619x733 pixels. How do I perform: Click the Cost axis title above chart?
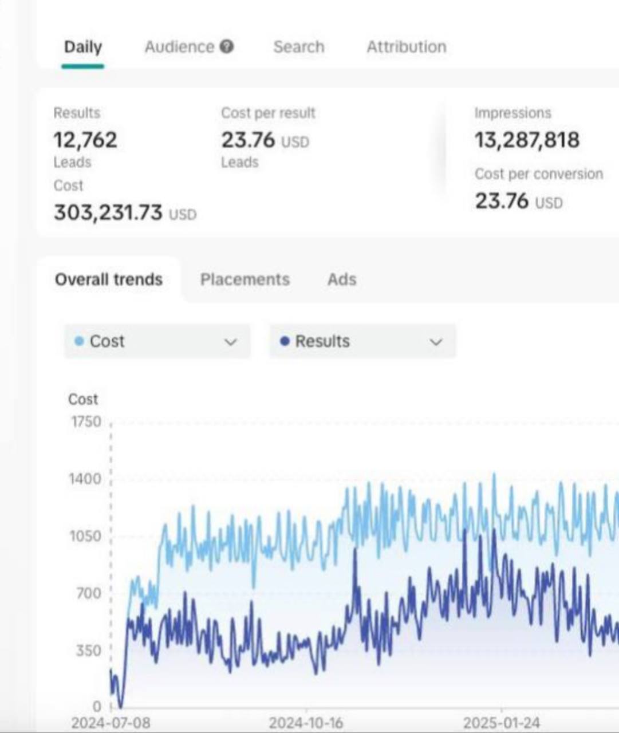(x=83, y=399)
